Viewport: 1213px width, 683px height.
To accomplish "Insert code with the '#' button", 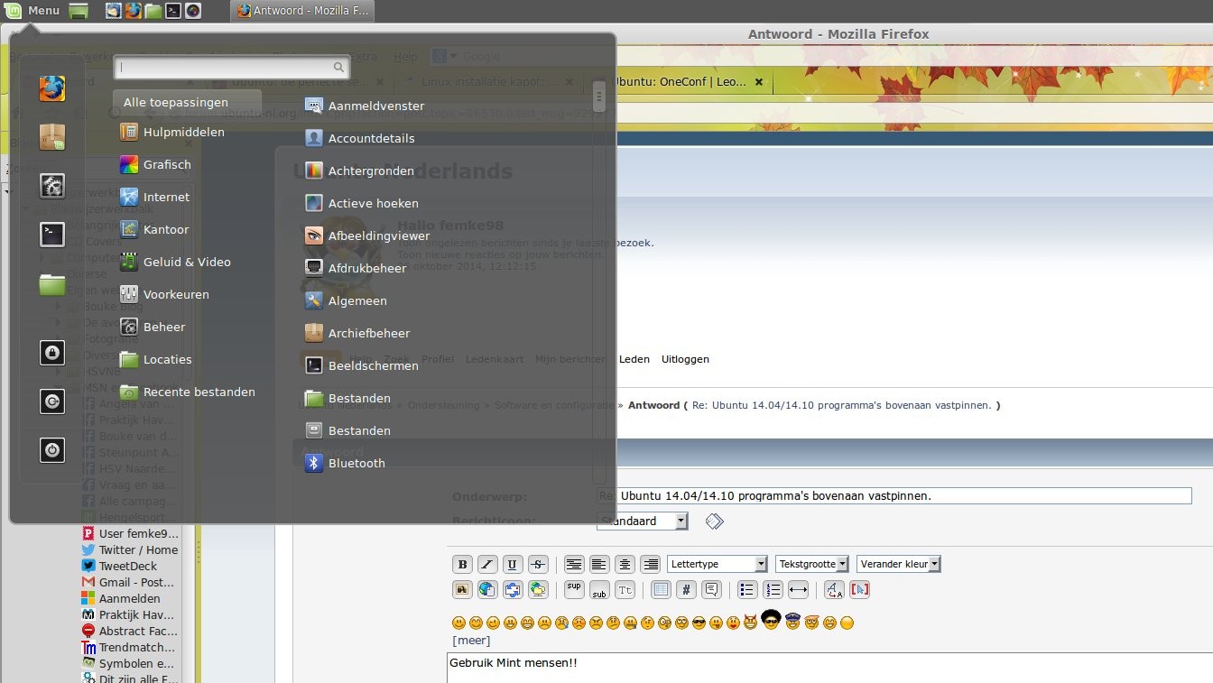I will tap(686, 590).
